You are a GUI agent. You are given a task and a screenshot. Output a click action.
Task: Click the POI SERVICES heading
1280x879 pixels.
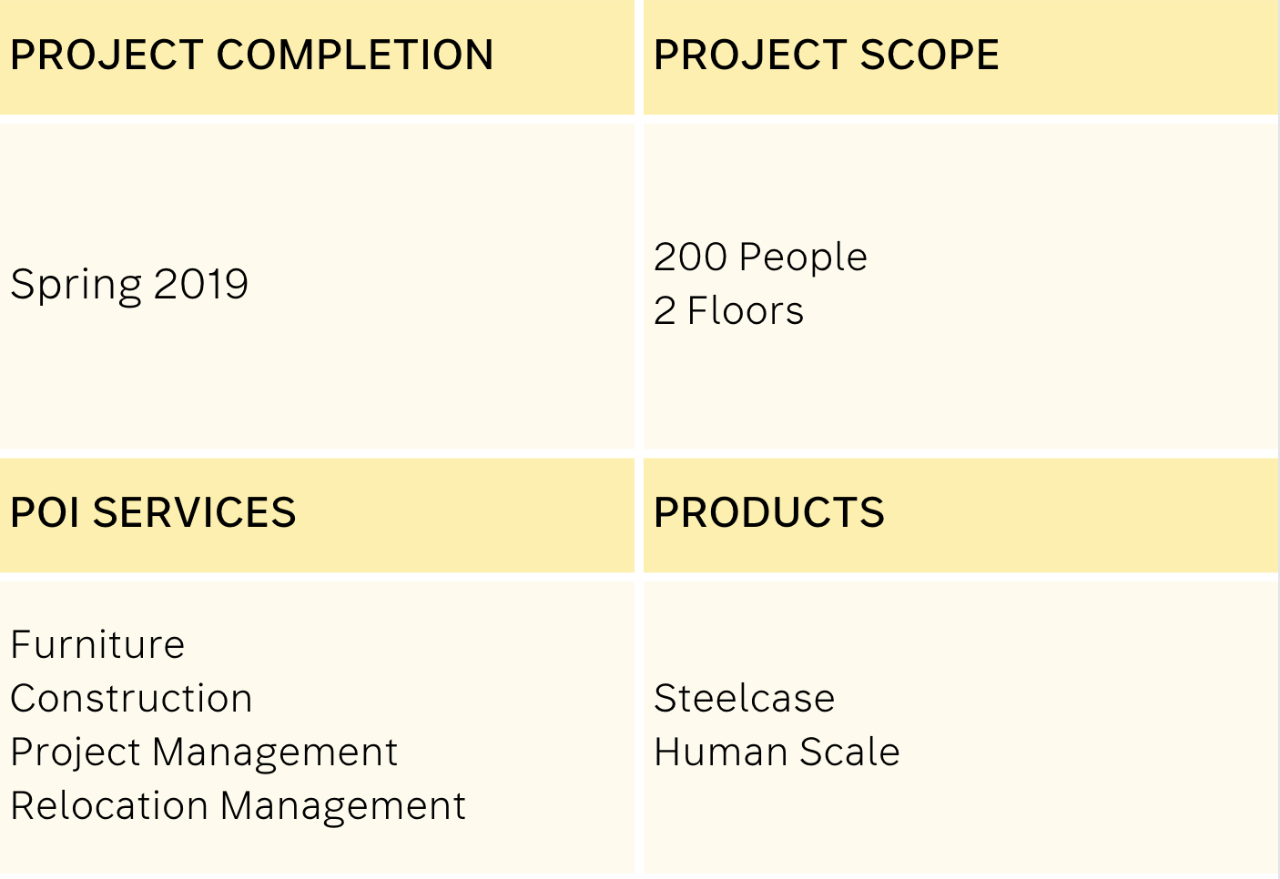coord(153,512)
